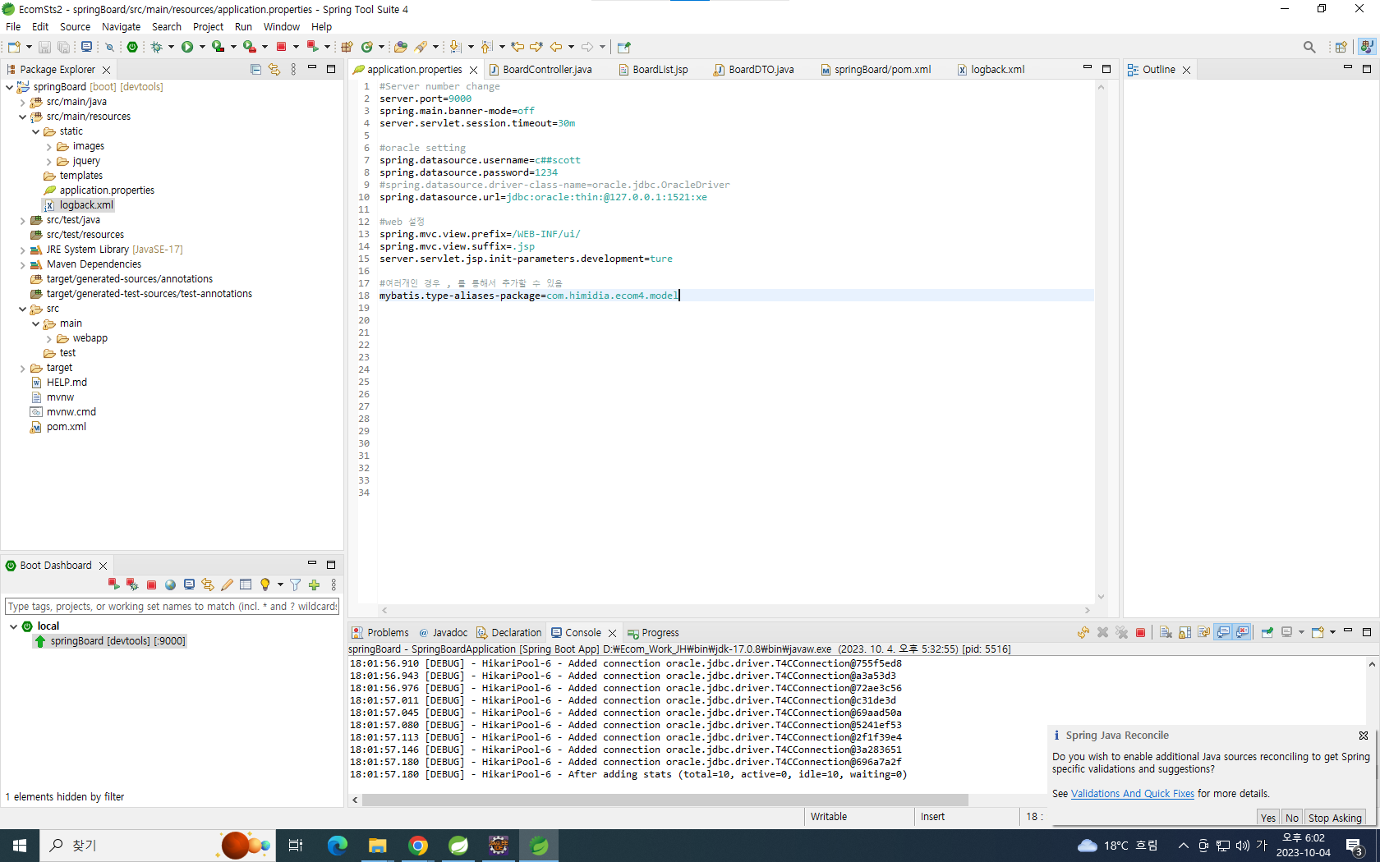
Task: Click the Boot Dashboard filter text field
Action: 172,607
